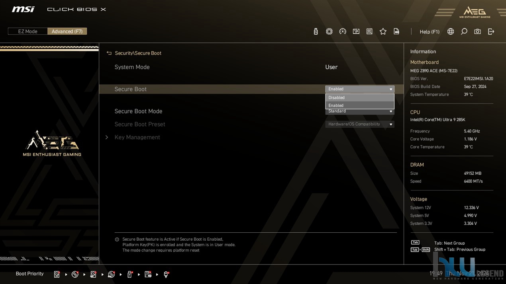506x284 pixels.
Task: Click the Information panel heading
Action: click(x=423, y=52)
